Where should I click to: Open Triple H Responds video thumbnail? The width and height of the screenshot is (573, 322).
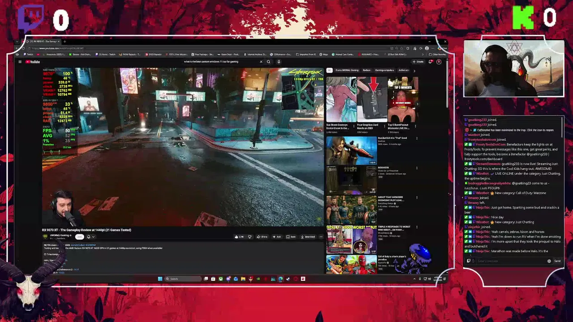pyautogui.click(x=351, y=239)
